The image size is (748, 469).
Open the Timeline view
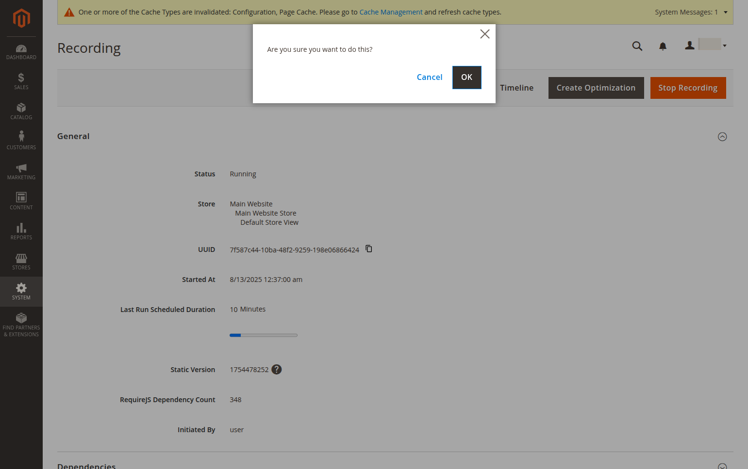pyautogui.click(x=516, y=88)
